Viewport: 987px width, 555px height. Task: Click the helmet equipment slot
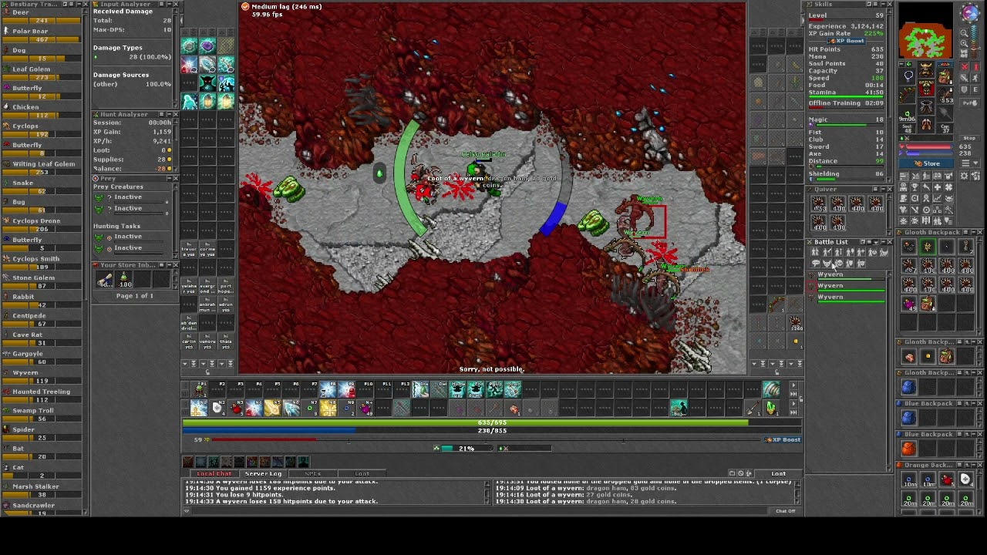926,69
